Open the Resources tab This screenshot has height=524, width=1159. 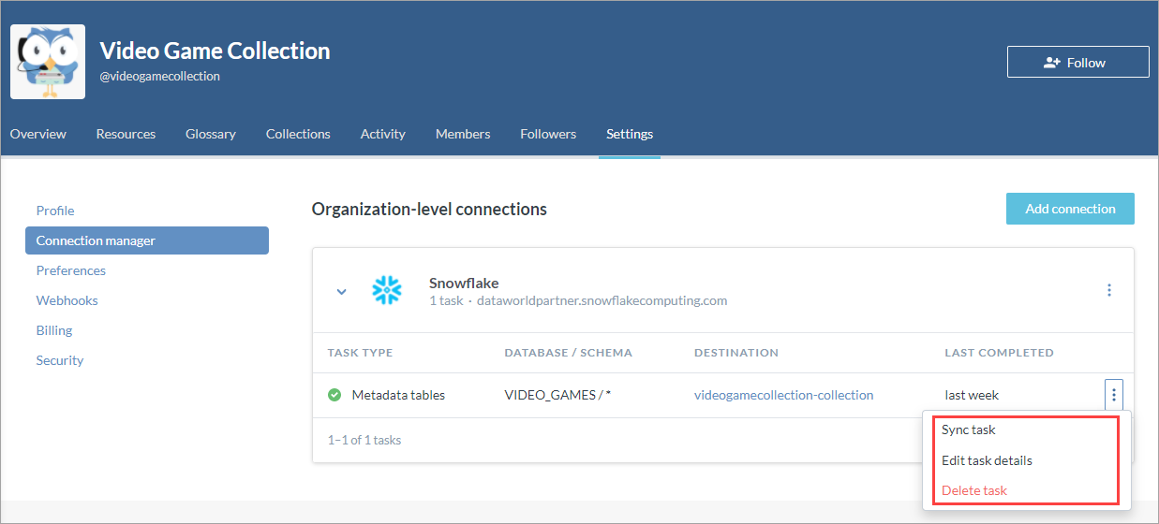click(x=126, y=134)
